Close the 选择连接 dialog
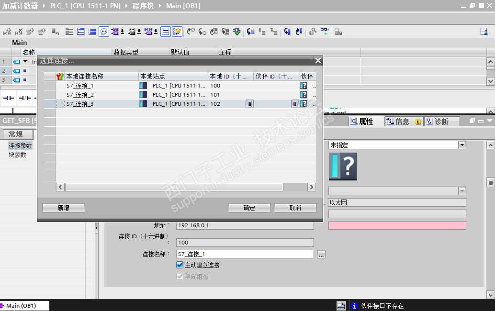The height and width of the screenshot is (311, 495). 318,61
